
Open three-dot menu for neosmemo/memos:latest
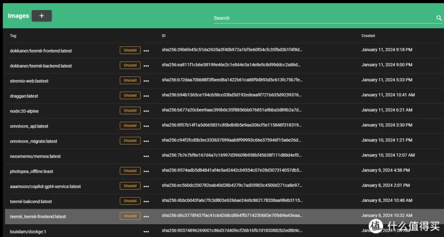146,156
